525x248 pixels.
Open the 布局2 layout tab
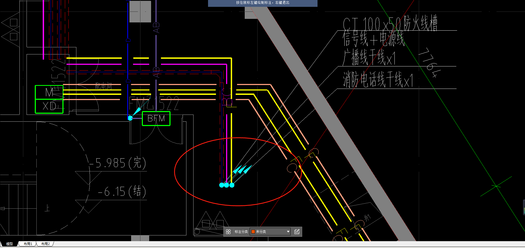coord(45,244)
